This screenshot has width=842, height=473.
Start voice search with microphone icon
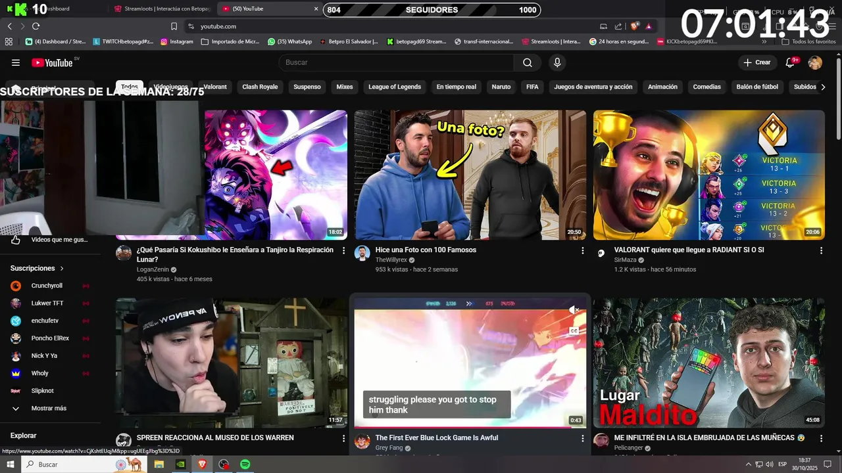557,62
